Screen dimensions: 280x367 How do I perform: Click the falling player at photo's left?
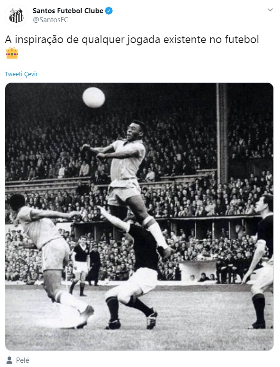point(50,260)
